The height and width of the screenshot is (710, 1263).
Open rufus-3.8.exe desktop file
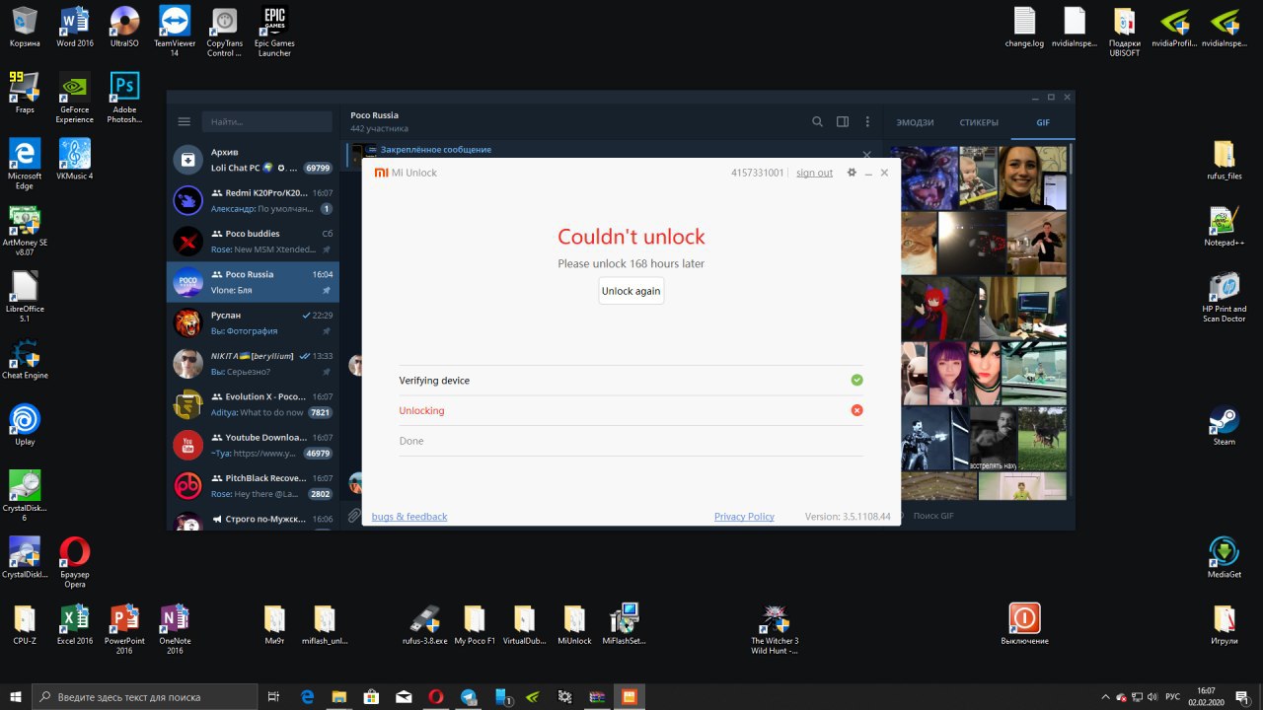click(x=424, y=624)
